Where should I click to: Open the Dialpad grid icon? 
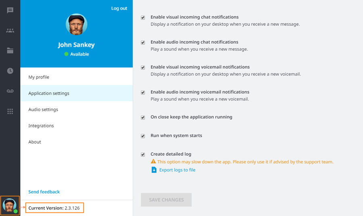coord(10,111)
